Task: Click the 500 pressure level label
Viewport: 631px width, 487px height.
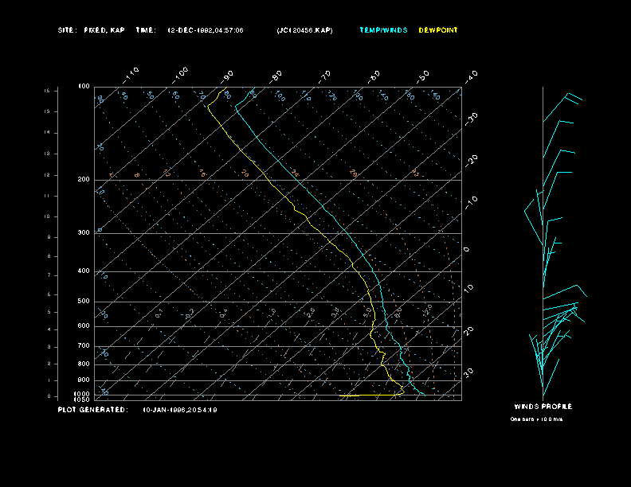Action: (x=84, y=301)
